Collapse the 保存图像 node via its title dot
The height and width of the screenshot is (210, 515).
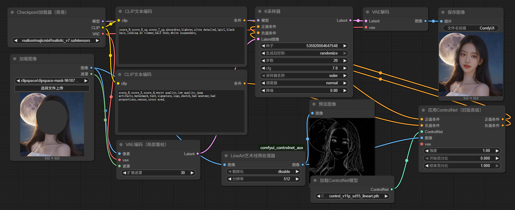443,12
